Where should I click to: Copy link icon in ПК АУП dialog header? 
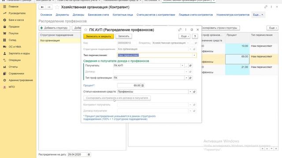180,30
